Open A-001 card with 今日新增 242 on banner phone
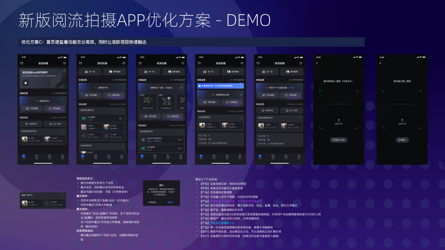Viewport: 445px width, 250px height. coord(209,126)
